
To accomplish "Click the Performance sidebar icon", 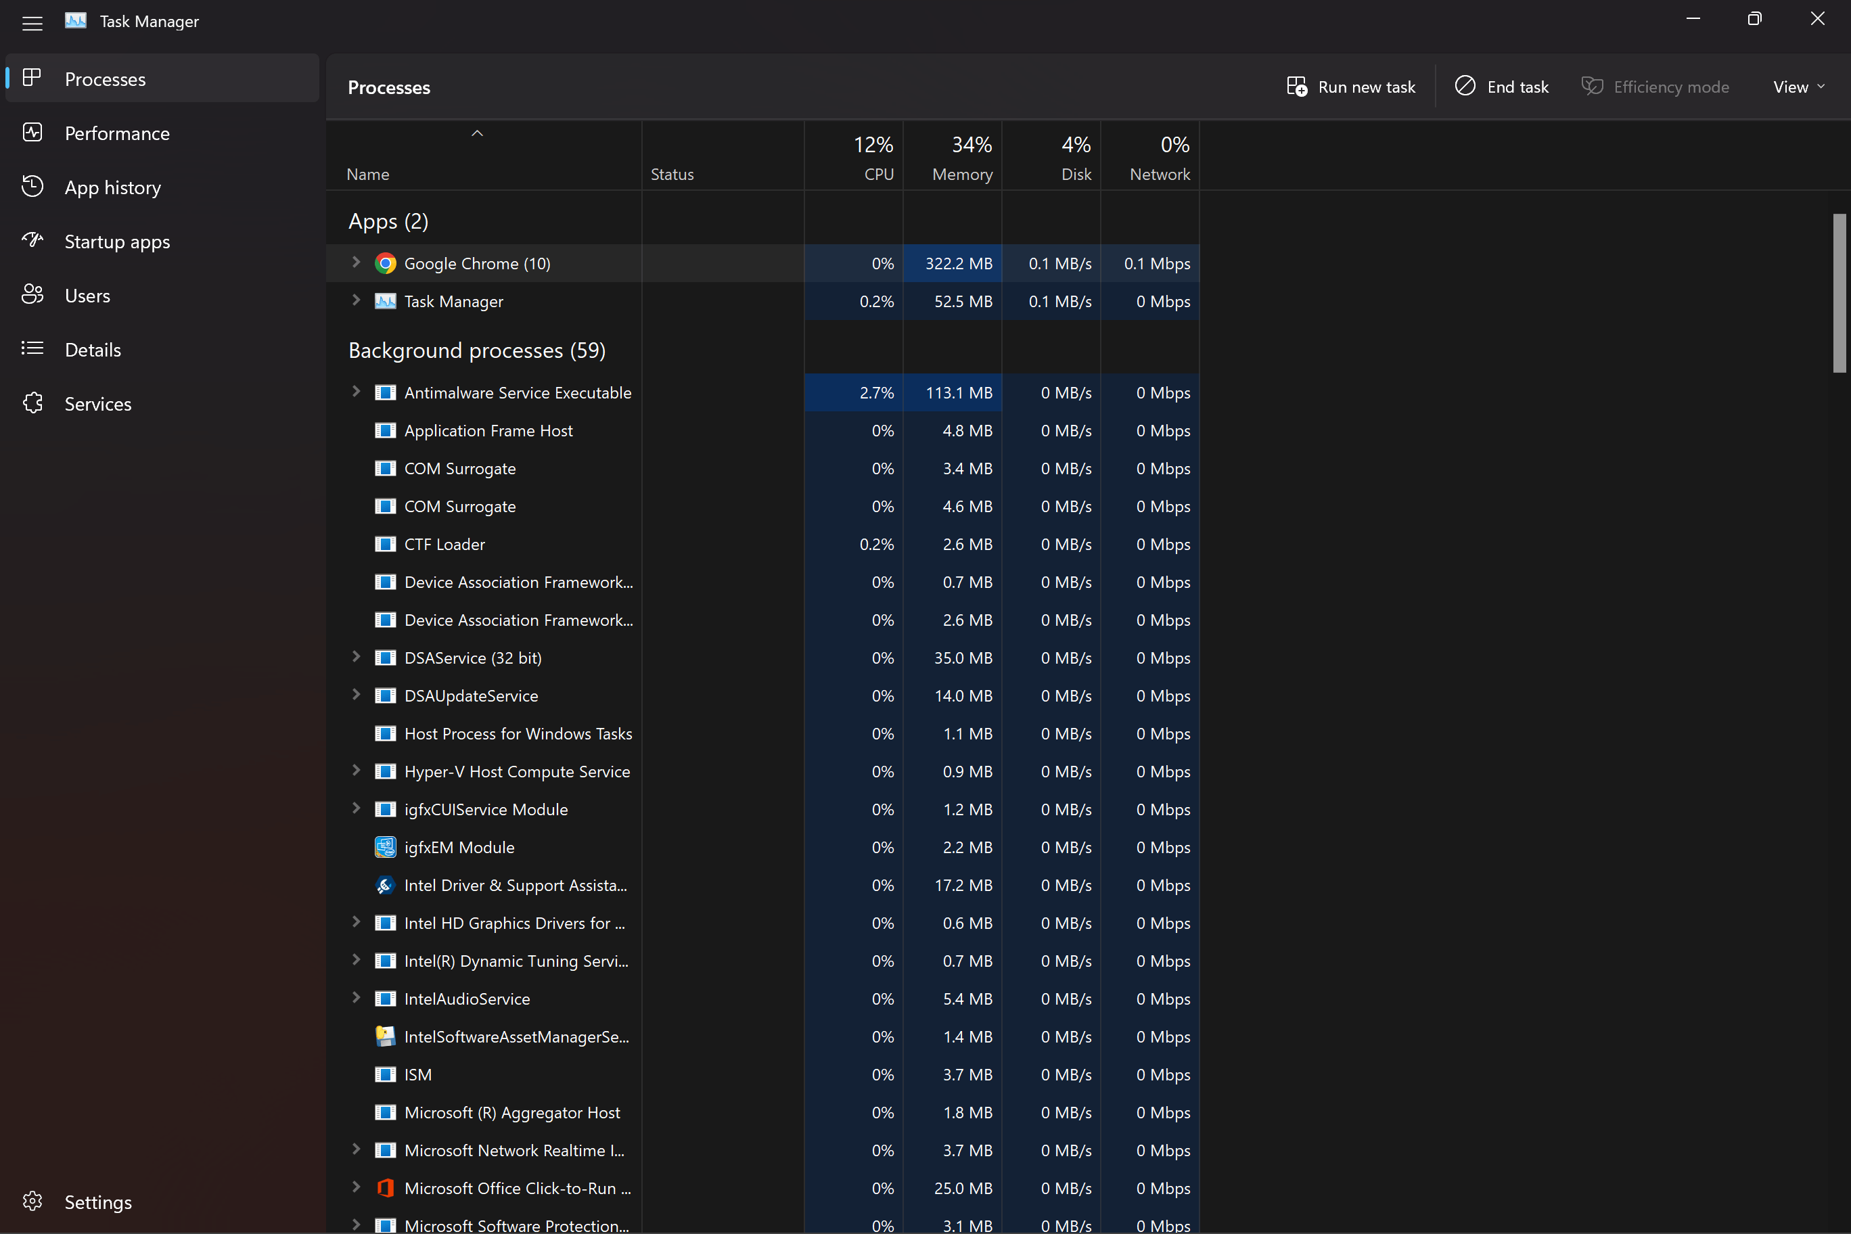I will click(32, 133).
